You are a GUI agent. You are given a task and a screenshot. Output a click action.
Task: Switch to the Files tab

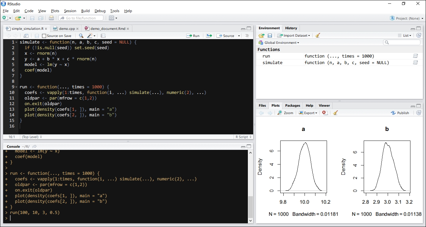[263, 105]
